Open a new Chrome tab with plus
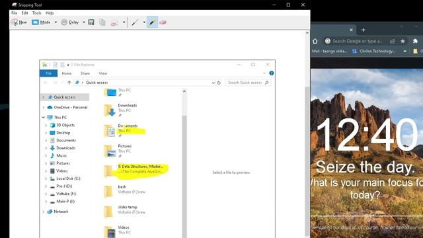The image size is (423, 238). 363,30
